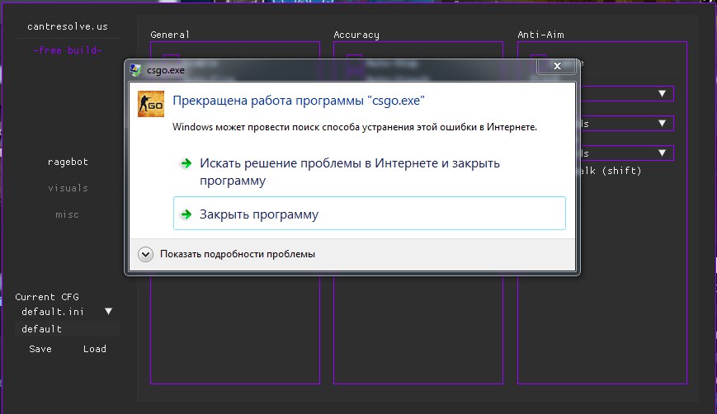Viewport: 717px width, 414px height.
Task: Click the 'alk (shift)' label in Anti-Aim
Action: click(x=611, y=171)
